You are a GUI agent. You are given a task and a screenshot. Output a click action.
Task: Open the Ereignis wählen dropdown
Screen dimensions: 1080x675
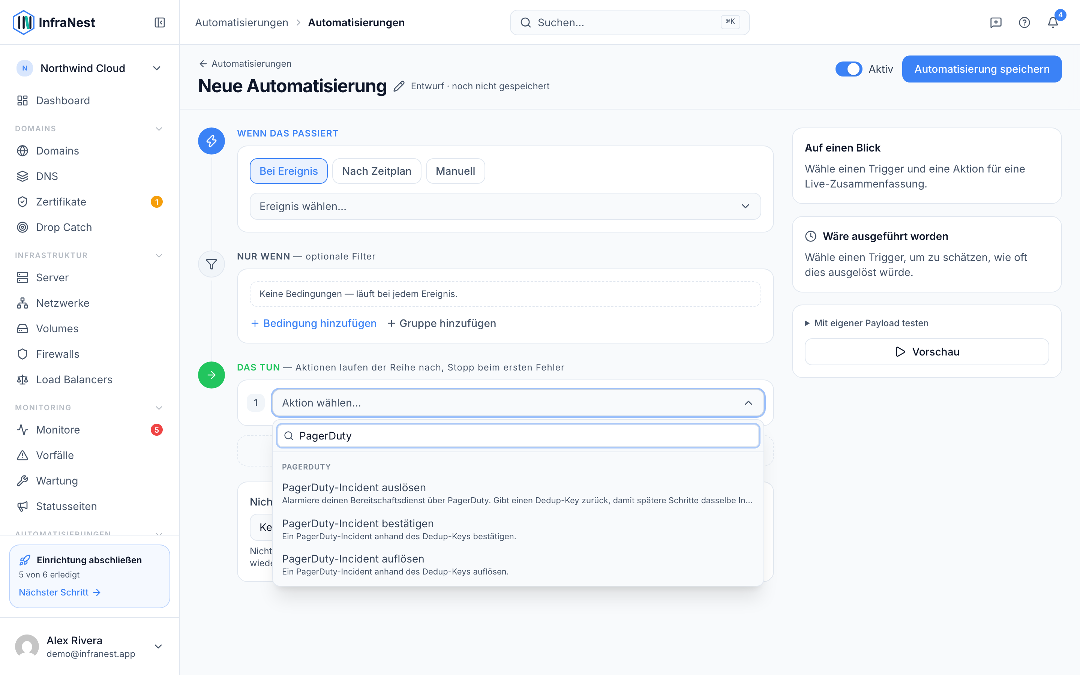(505, 206)
